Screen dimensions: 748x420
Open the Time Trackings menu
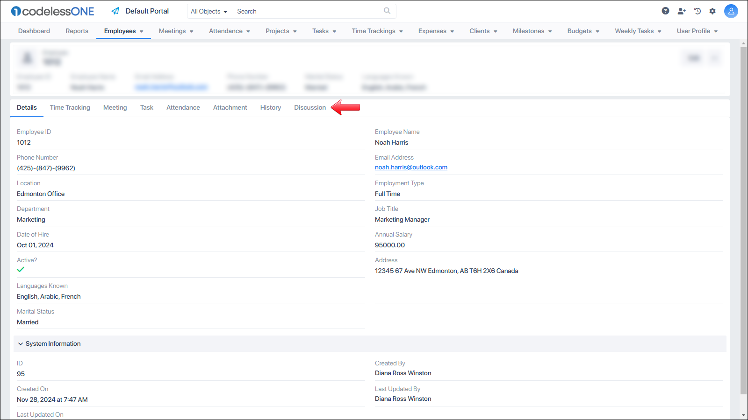point(377,31)
